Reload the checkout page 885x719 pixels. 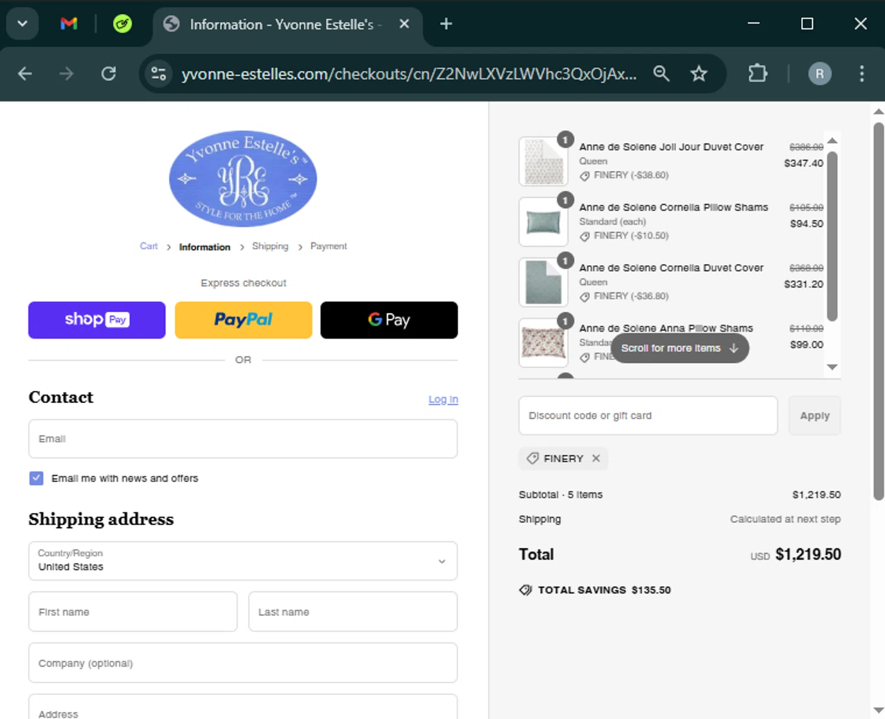[109, 74]
